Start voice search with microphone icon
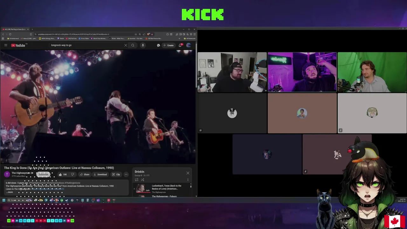 point(143,45)
